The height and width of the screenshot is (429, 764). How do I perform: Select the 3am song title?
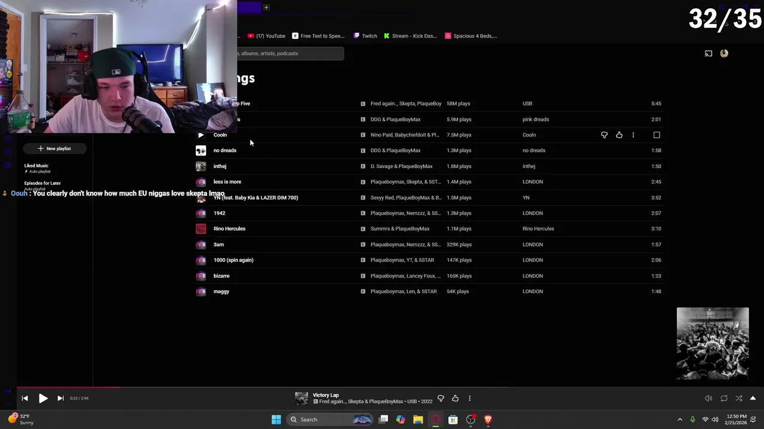[x=218, y=244]
